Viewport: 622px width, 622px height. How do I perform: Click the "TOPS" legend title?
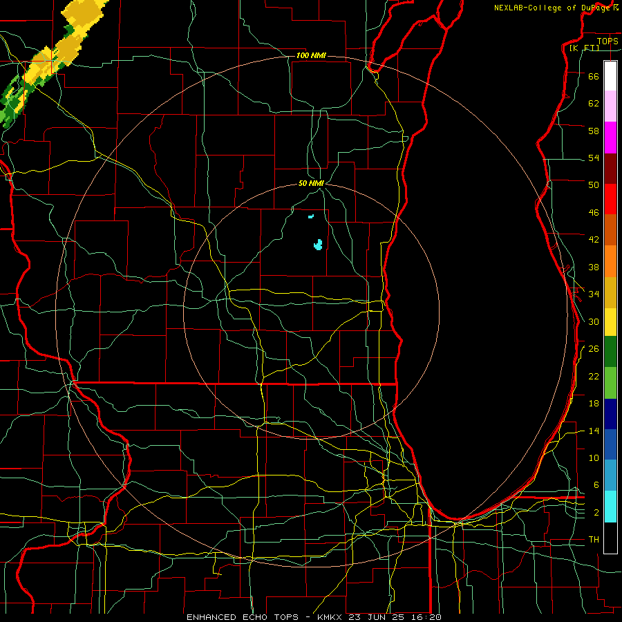[607, 41]
